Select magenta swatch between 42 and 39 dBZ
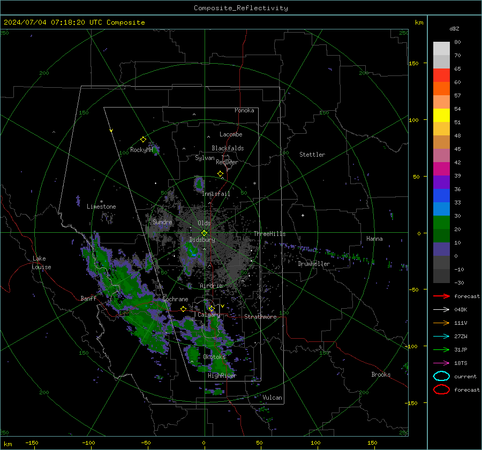 point(441,169)
